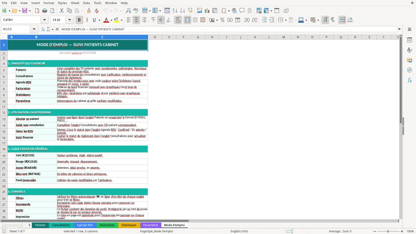
Task: Open Print Preview toggle
Action: 52,11
